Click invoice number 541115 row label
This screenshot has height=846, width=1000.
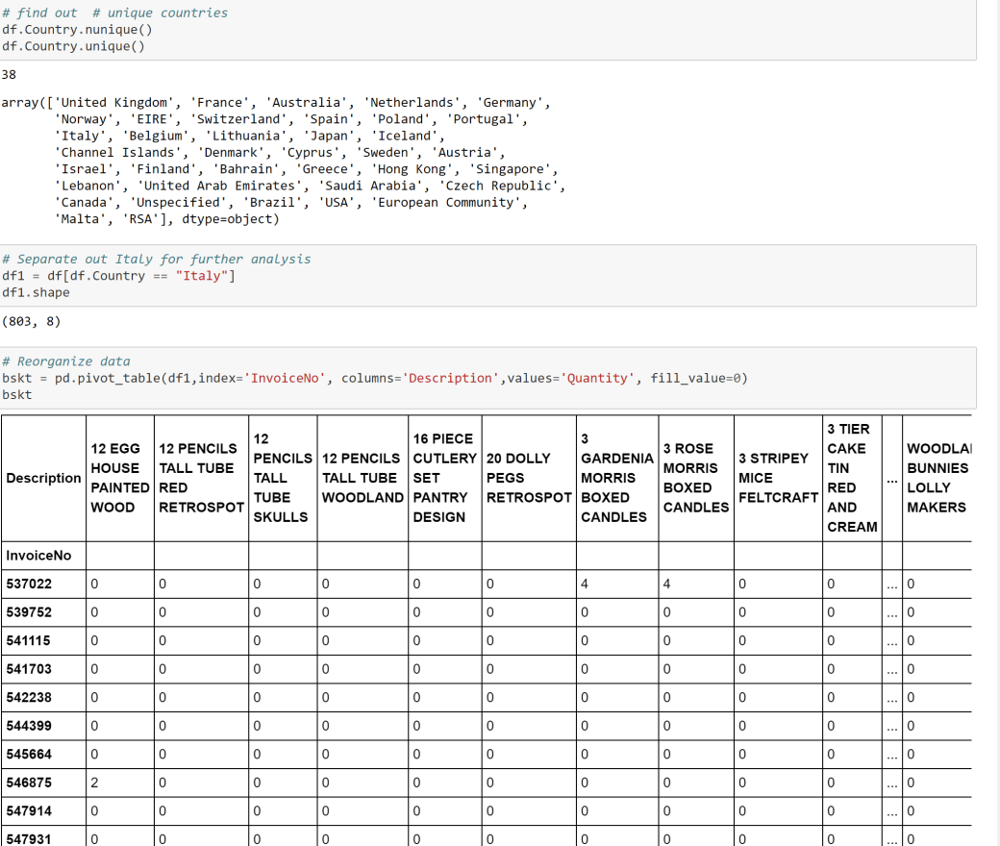tap(29, 640)
